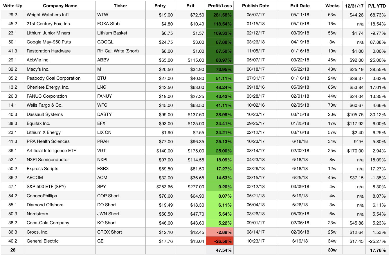Select the ESRX ticker cell
Image resolution: width=389 pixels, height=255 pixels.
pyautogui.click(x=120, y=169)
